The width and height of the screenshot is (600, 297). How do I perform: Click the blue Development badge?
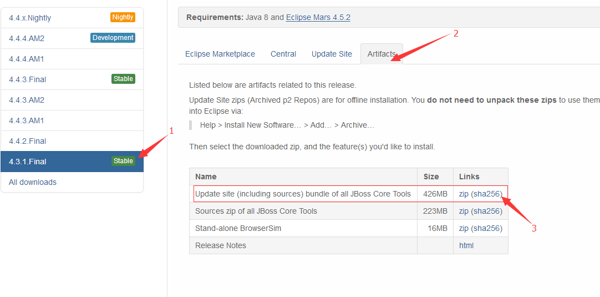113,38
